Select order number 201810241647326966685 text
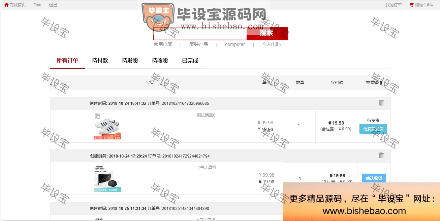 [x=185, y=103]
